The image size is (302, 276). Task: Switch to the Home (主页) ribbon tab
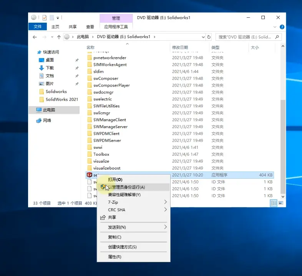(55, 27)
